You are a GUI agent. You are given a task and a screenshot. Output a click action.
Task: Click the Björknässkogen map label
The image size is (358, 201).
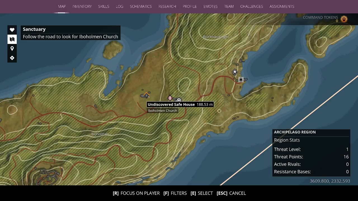[x=216, y=37]
